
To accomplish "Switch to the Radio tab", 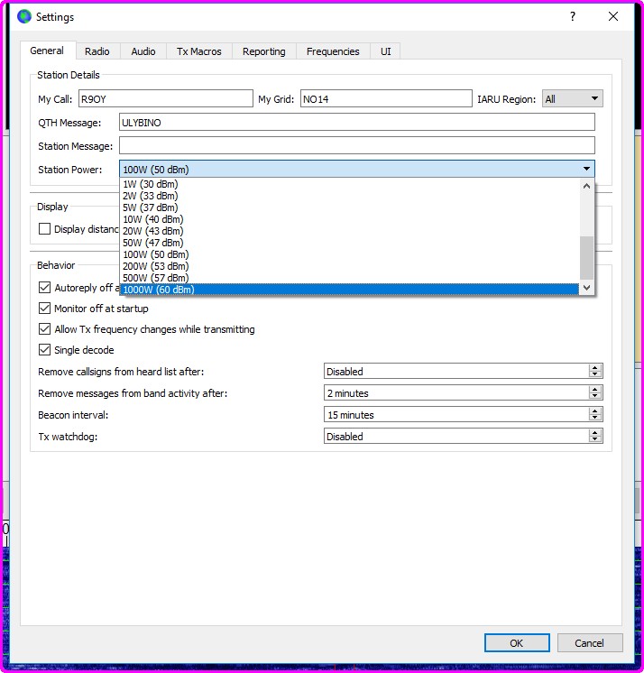I will (x=97, y=51).
